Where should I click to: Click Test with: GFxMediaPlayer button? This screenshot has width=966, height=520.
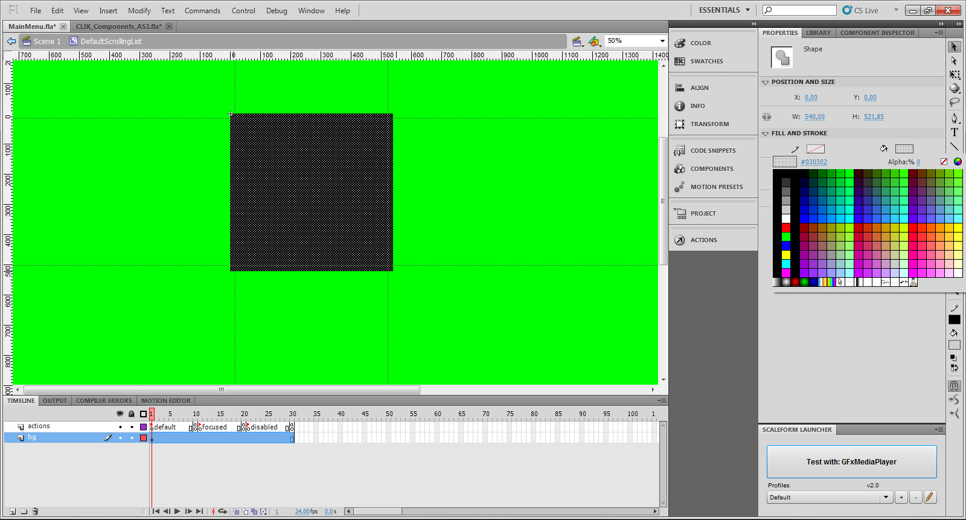851,462
